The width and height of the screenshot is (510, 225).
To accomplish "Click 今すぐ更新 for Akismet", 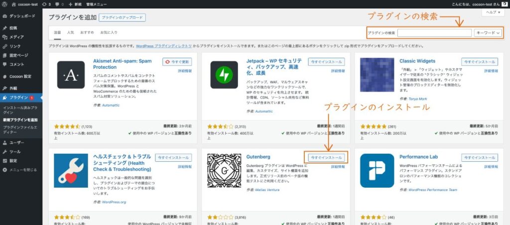I will [x=177, y=62].
